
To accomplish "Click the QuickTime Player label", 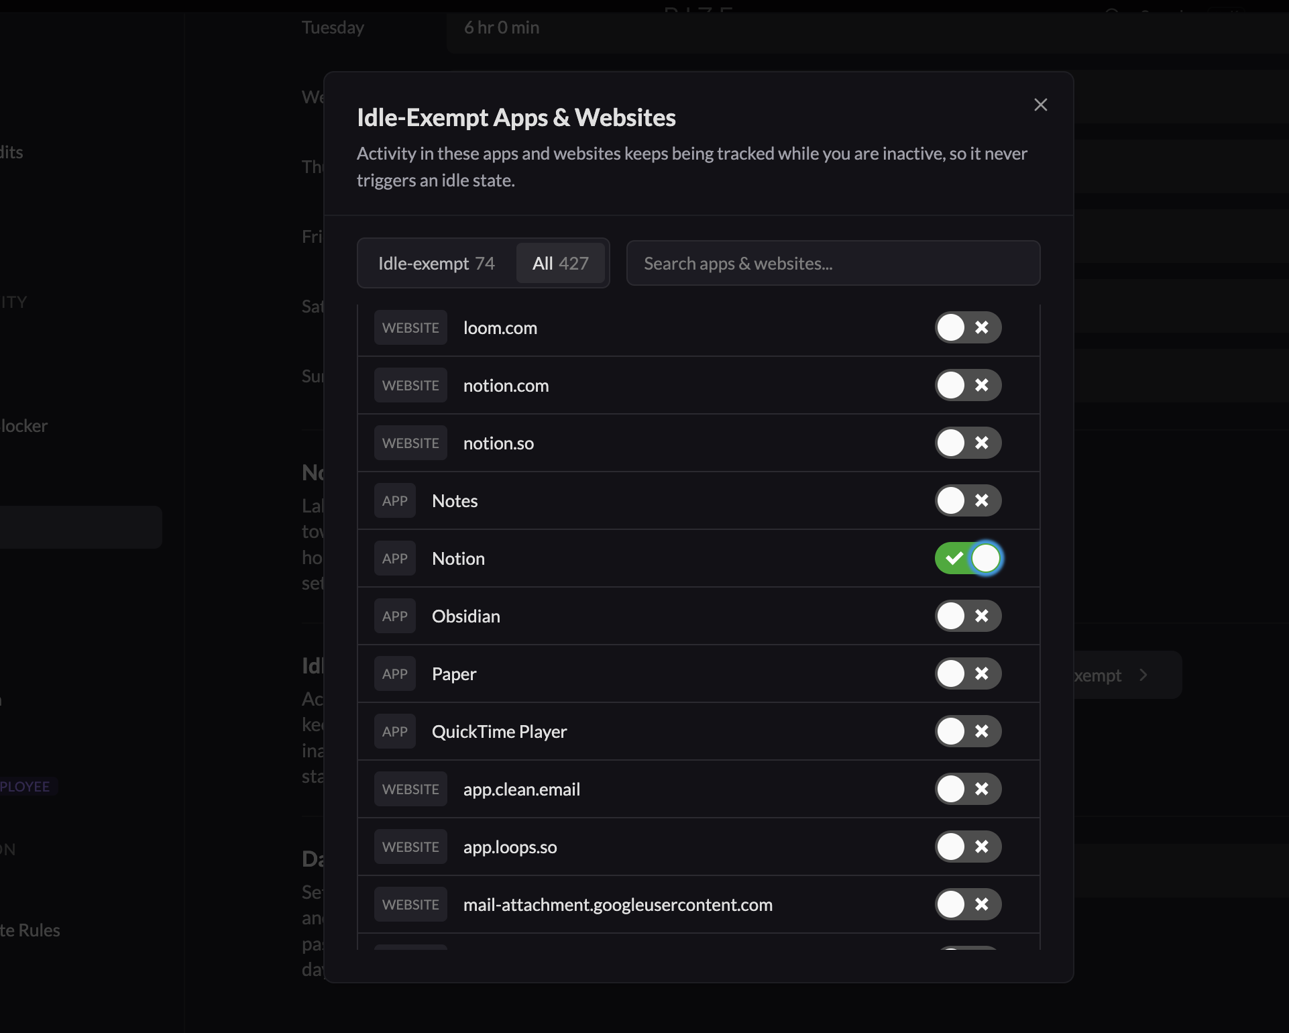I will pyautogui.click(x=499, y=732).
